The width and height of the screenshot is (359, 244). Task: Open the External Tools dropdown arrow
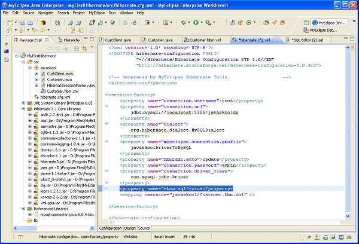coord(214,23)
